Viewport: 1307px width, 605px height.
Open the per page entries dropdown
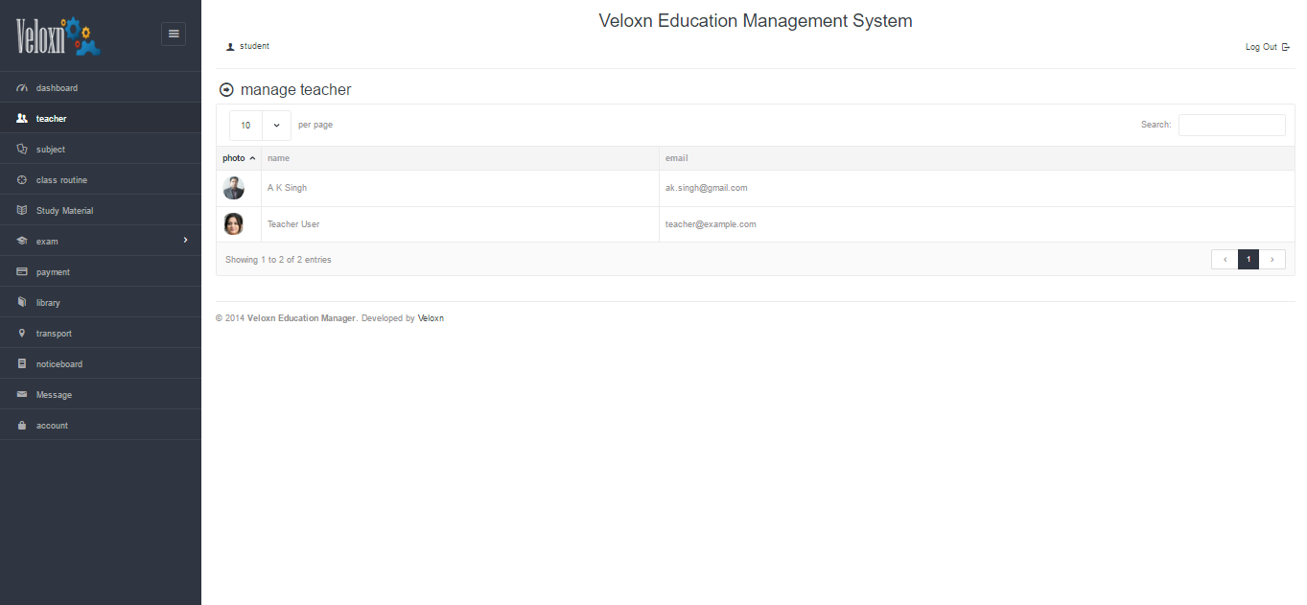(260, 126)
